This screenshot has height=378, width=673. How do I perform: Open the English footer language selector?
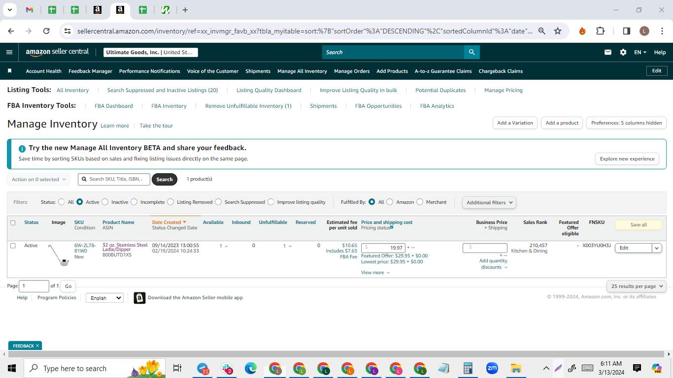(x=104, y=298)
